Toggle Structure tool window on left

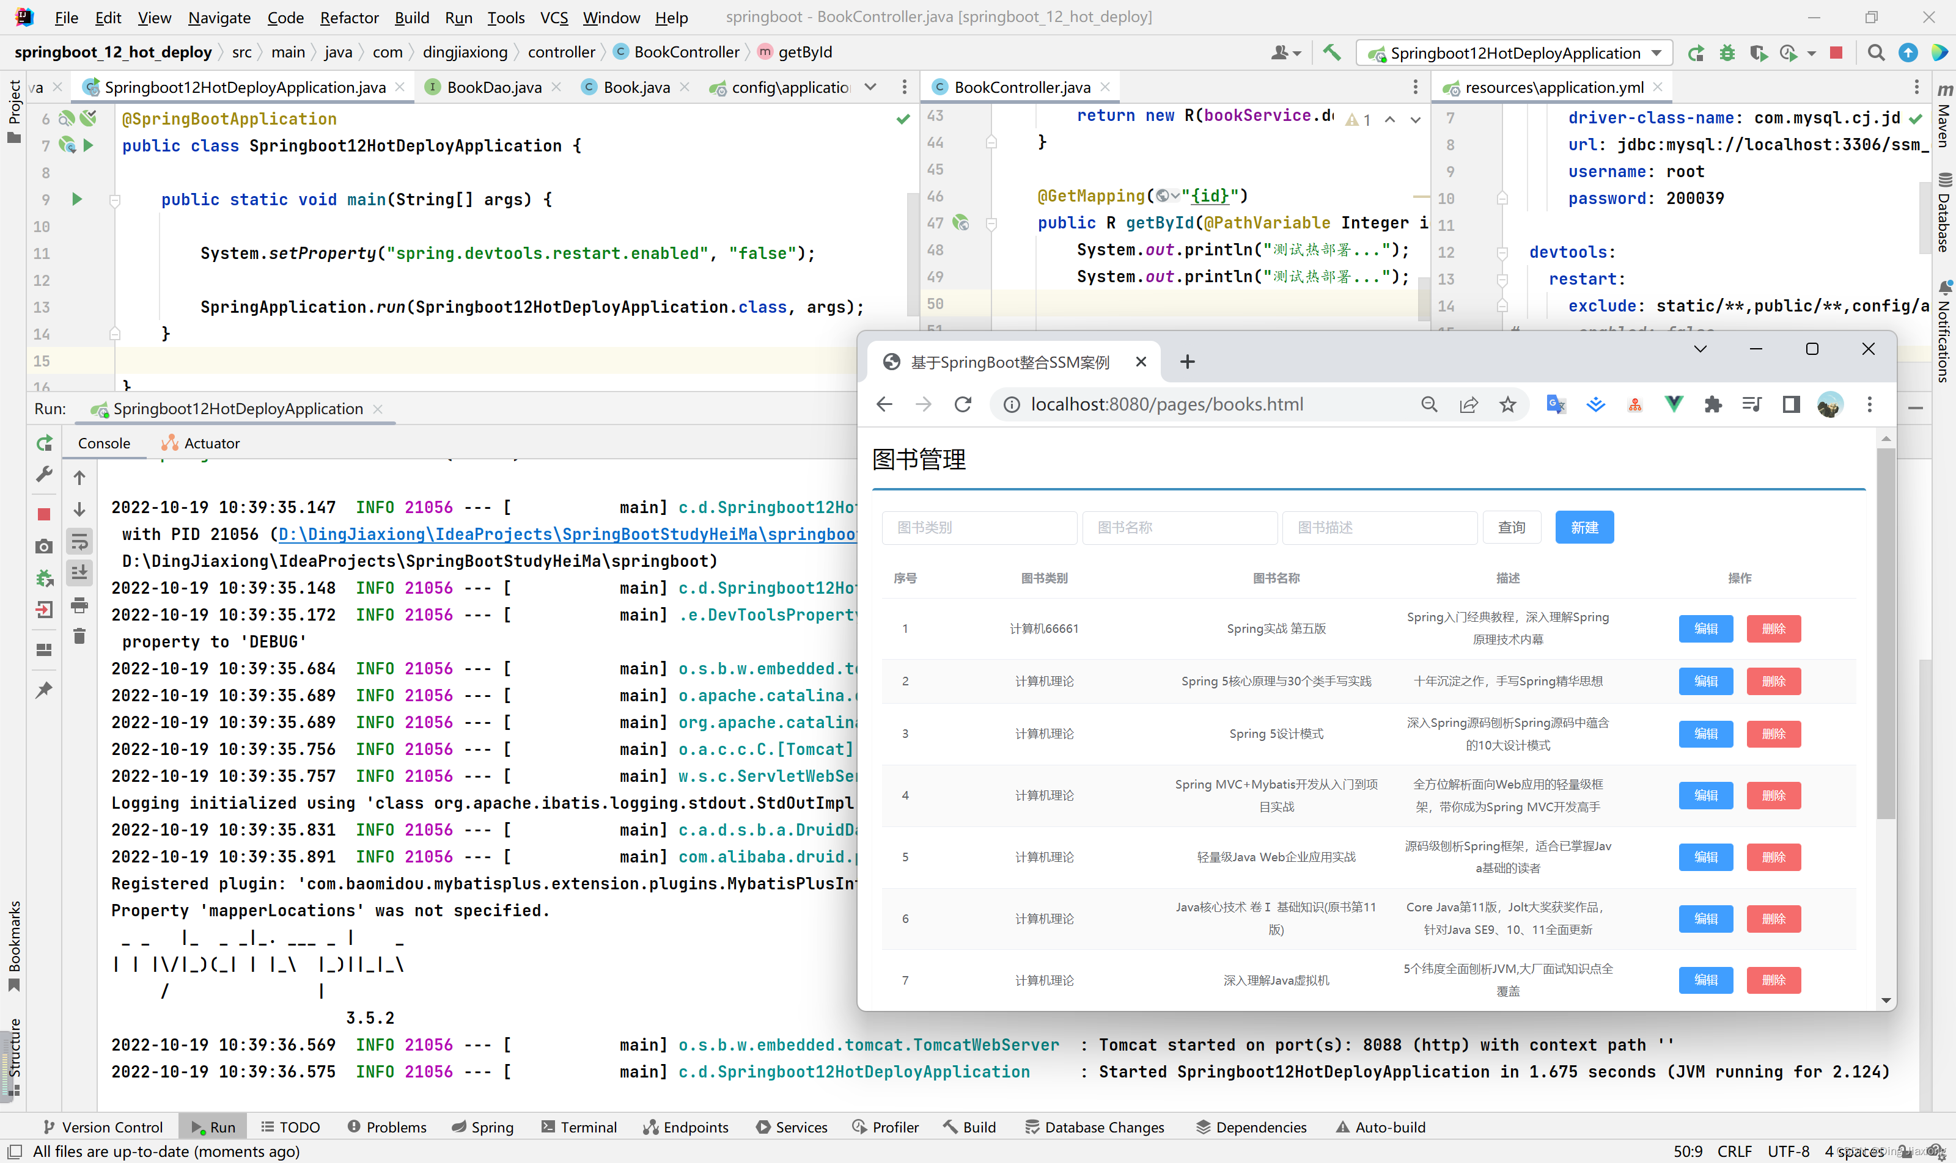[x=13, y=1057]
